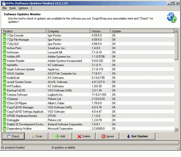The width and height of the screenshot is (181, 157).
Task: Open the File menu
Action: point(4,8)
